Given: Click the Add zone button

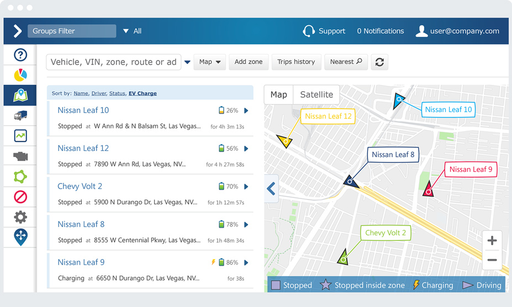Looking at the screenshot, I should [x=249, y=62].
